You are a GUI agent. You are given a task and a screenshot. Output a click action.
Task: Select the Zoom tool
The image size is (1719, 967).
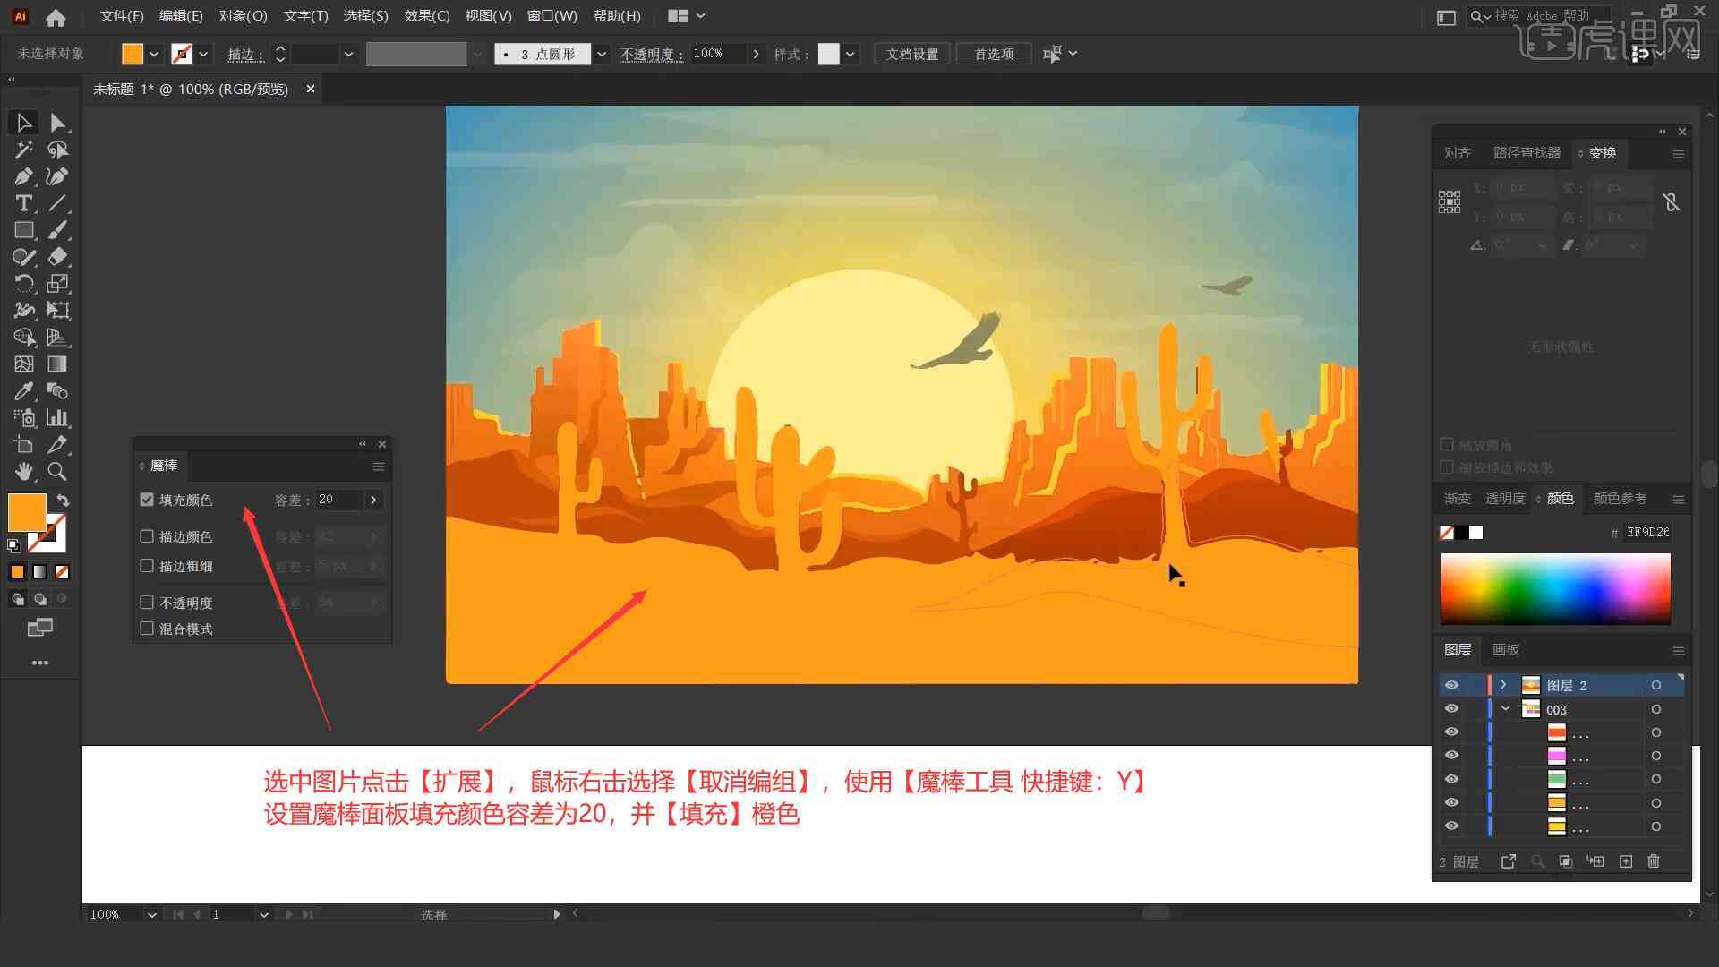coord(56,470)
